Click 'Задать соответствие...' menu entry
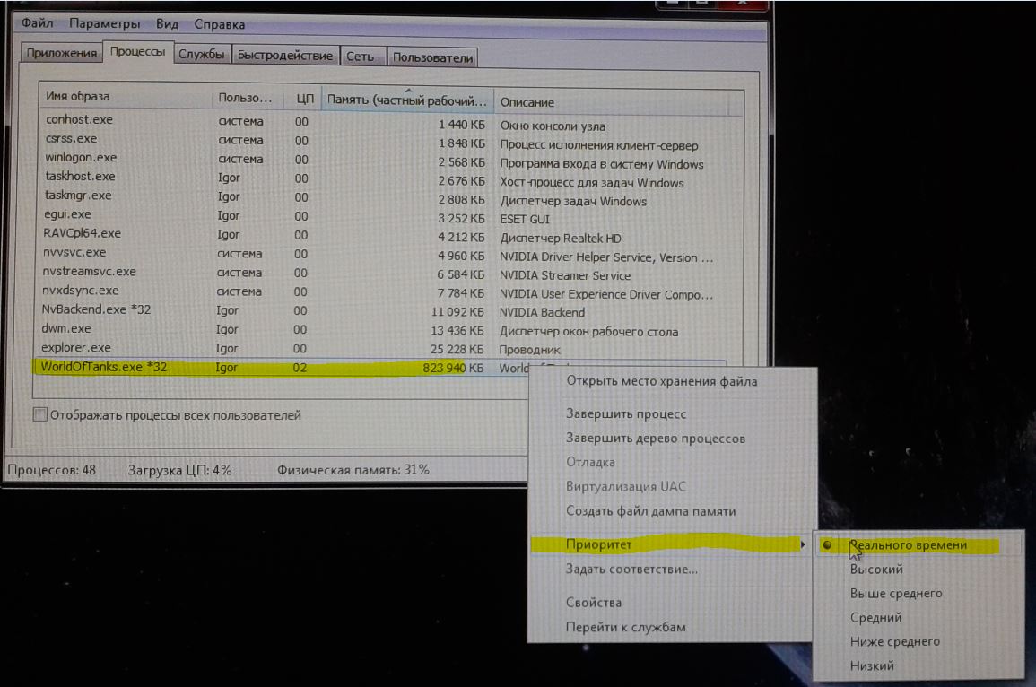This screenshot has height=687, width=1036. point(631,569)
